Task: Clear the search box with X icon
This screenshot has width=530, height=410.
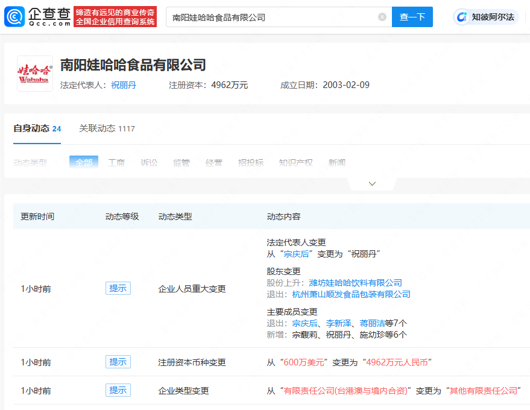Action: (382, 17)
